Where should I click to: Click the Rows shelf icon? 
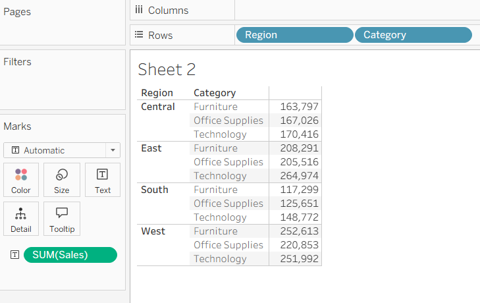pyautogui.click(x=139, y=35)
